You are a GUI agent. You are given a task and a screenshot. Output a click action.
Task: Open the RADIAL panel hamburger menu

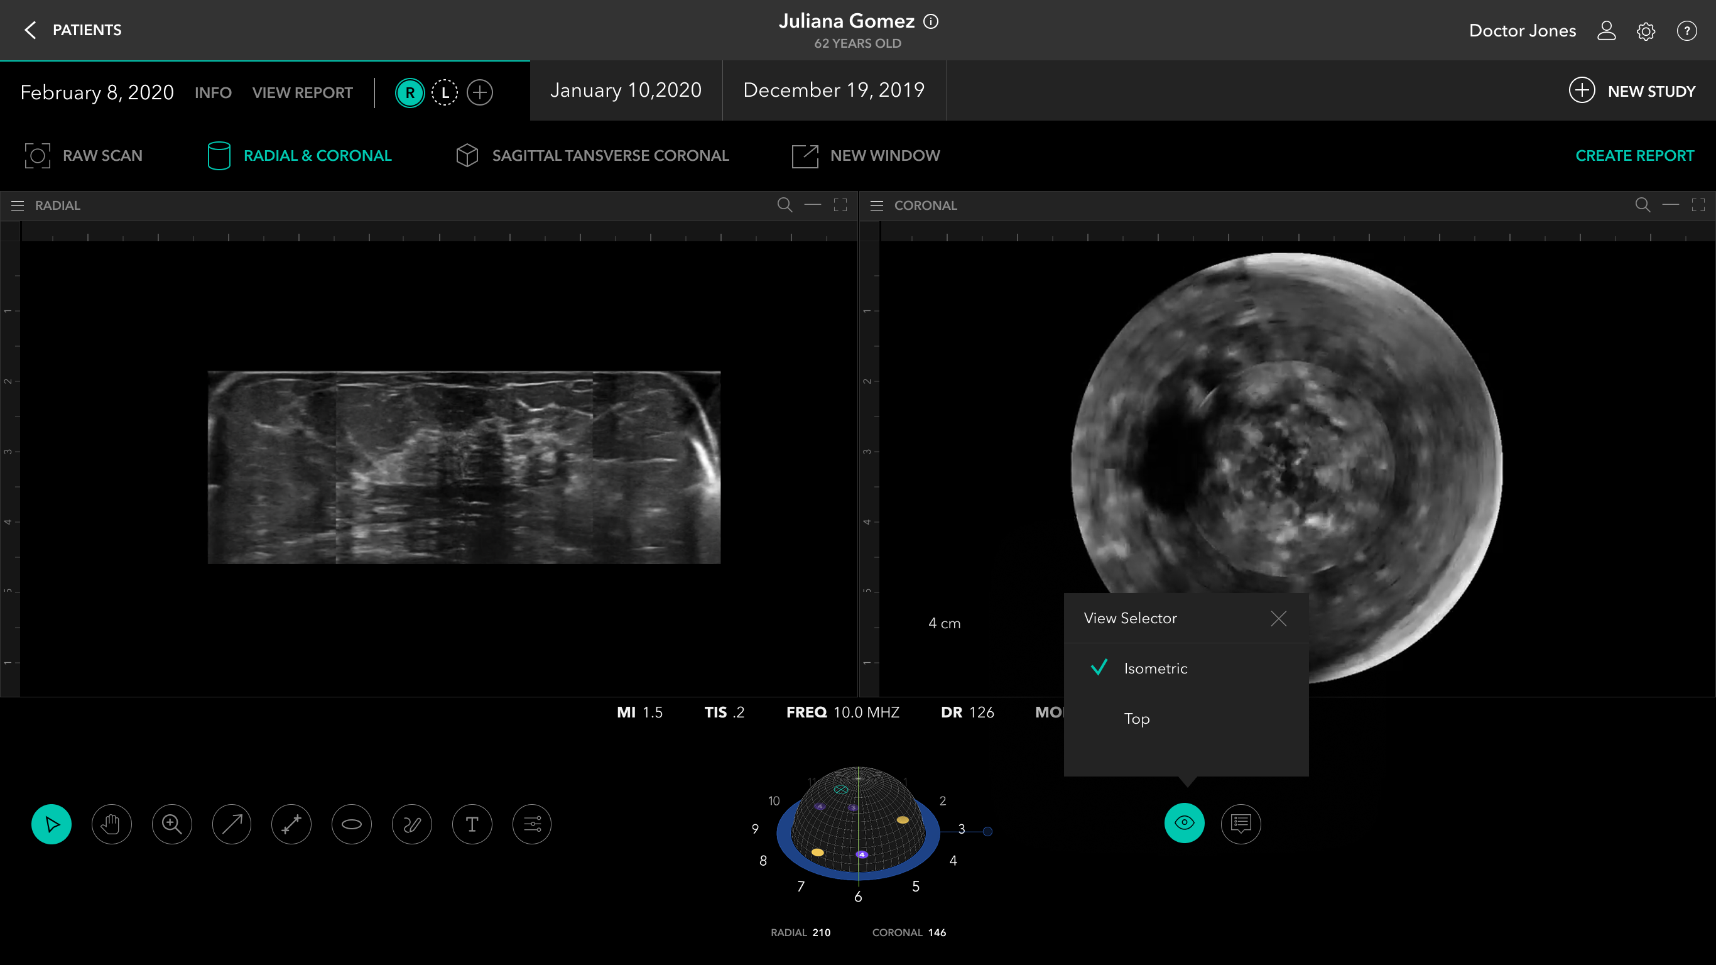click(x=18, y=205)
